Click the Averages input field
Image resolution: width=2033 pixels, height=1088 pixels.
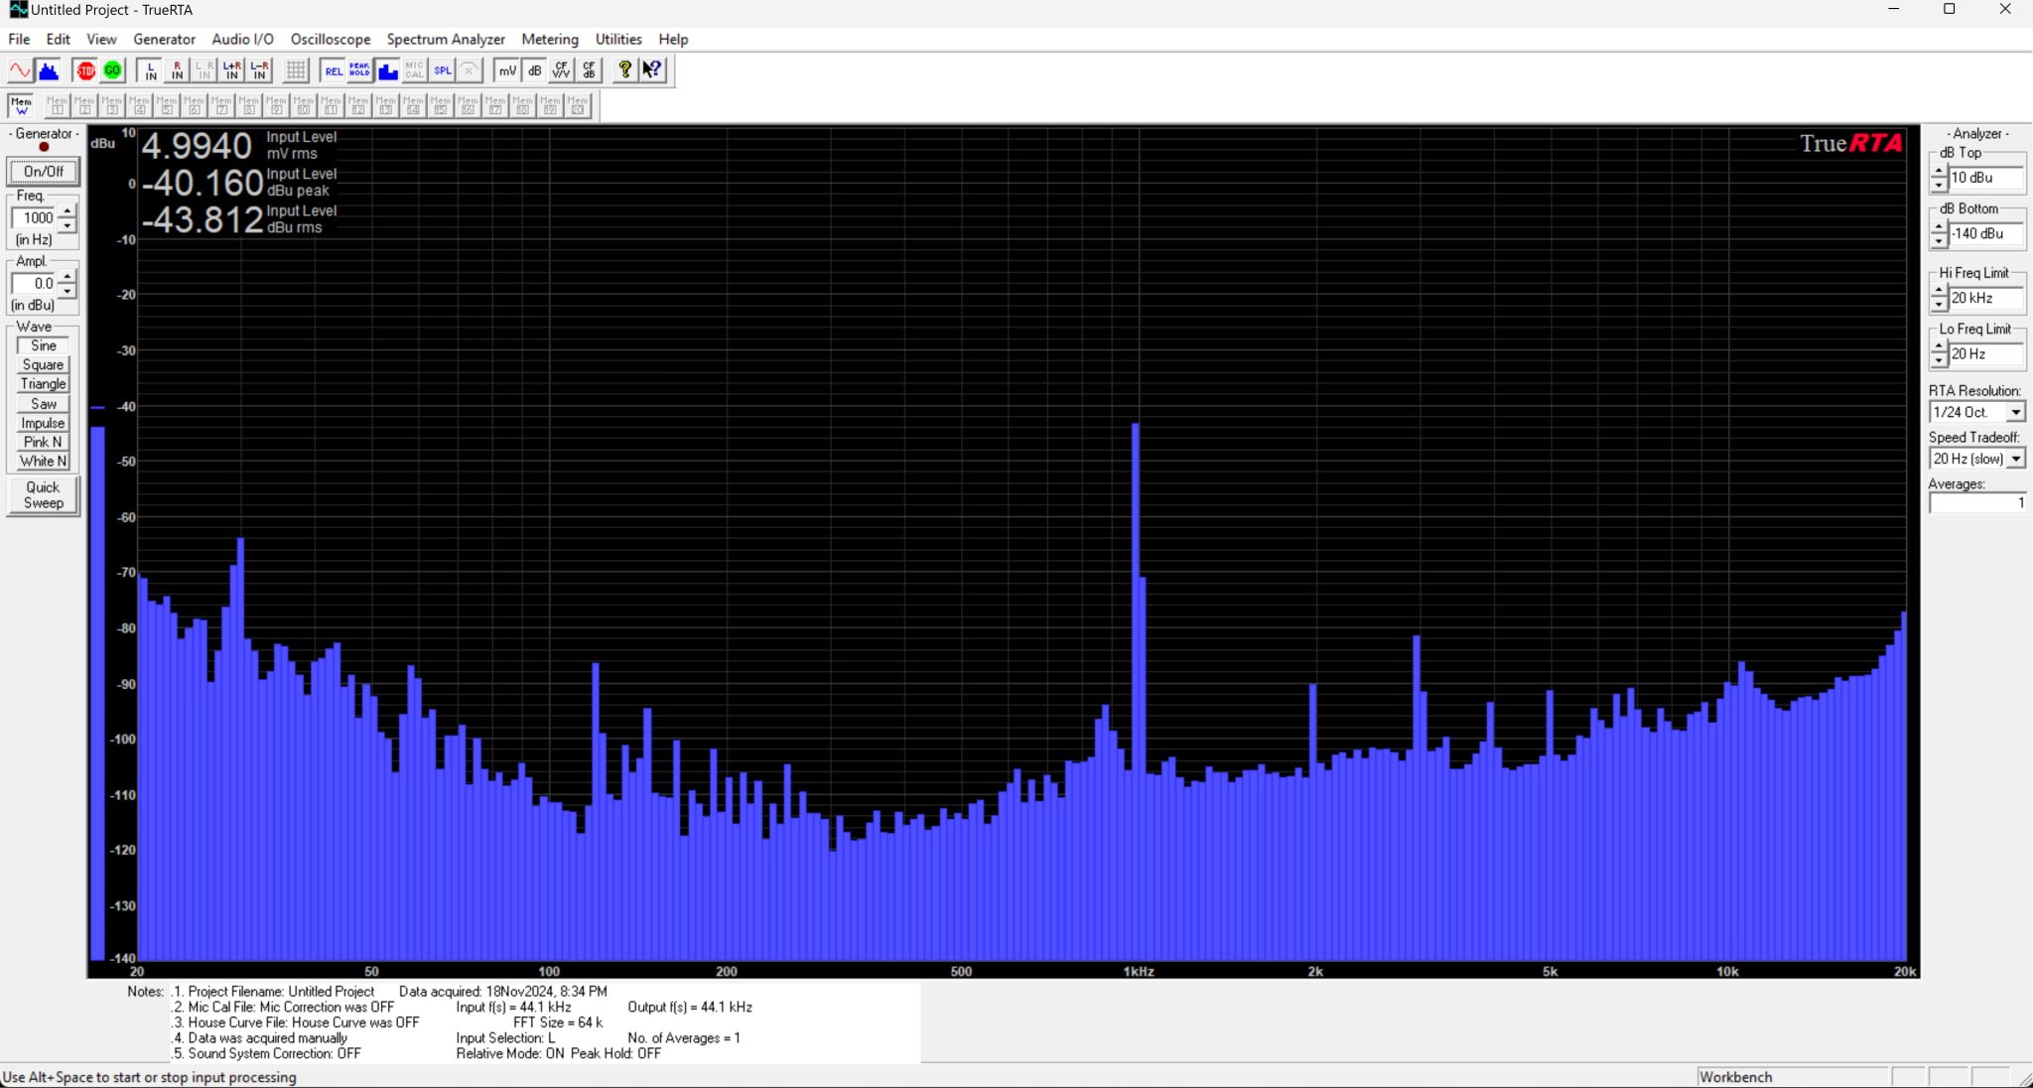[x=1976, y=503]
